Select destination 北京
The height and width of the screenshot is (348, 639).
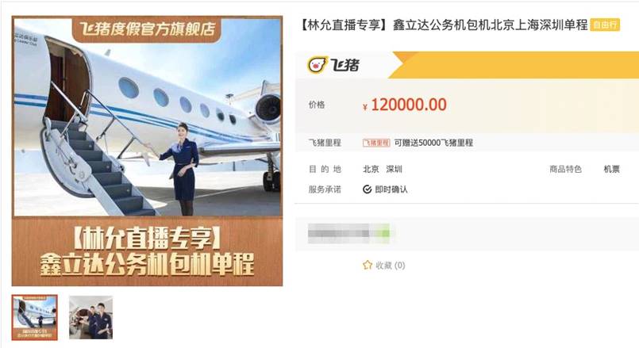(x=371, y=169)
